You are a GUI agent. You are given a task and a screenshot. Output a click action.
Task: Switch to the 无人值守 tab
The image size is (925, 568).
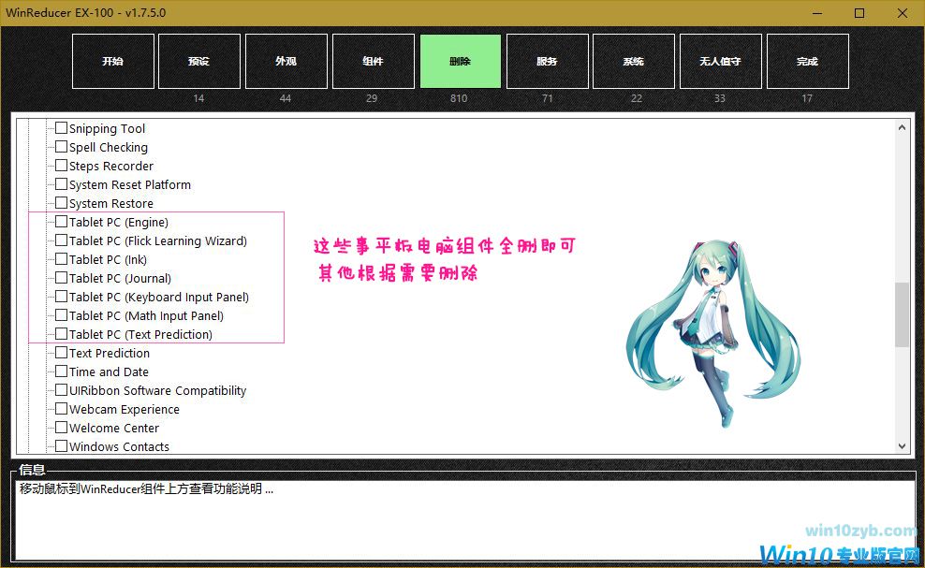[x=720, y=62]
